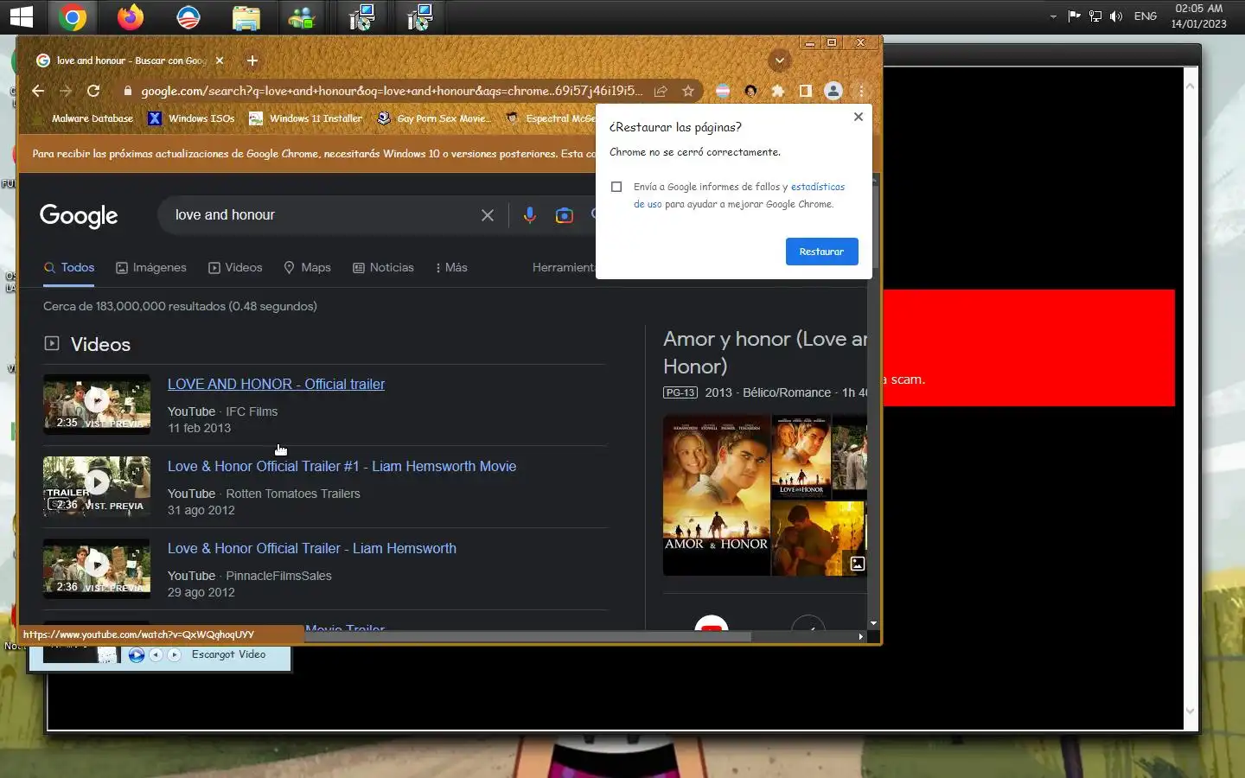The width and height of the screenshot is (1245, 778).
Task: Click the striped flag extension icon
Action: point(723,91)
